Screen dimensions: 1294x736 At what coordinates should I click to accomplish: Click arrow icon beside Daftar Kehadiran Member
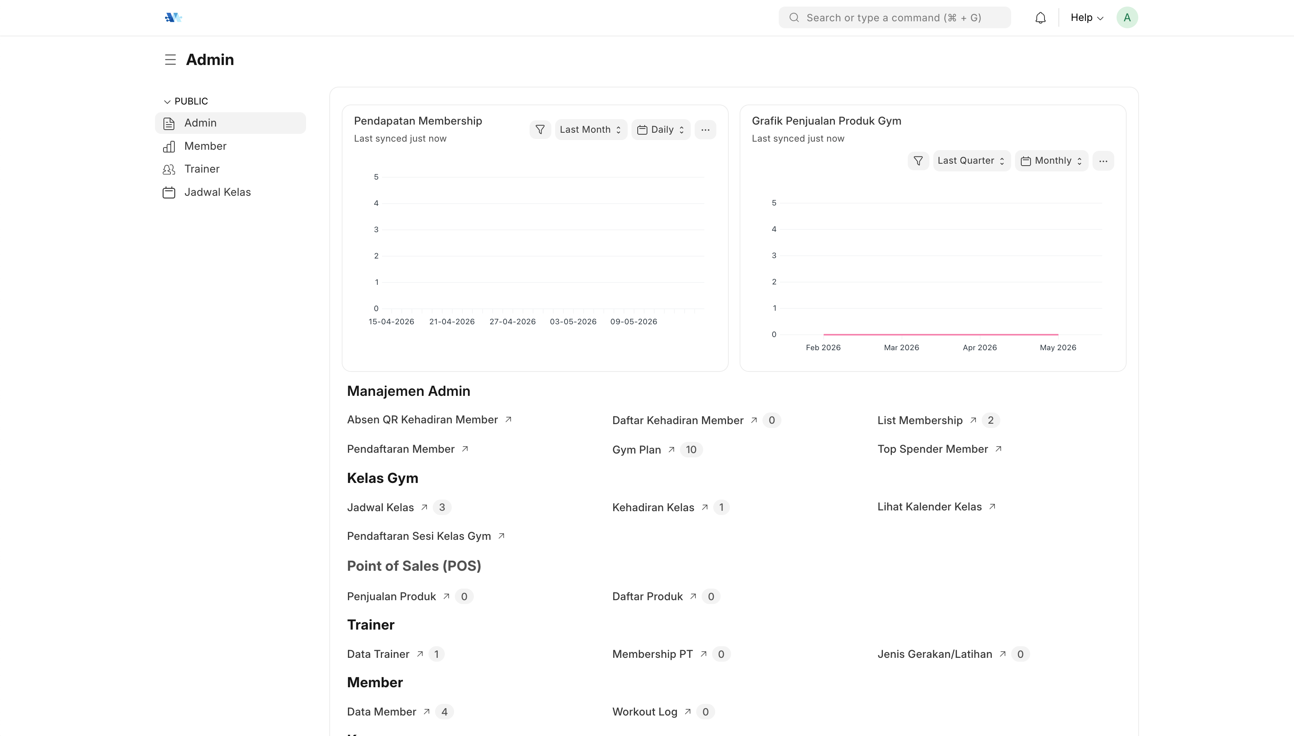pyautogui.click(x=754, y=420)
